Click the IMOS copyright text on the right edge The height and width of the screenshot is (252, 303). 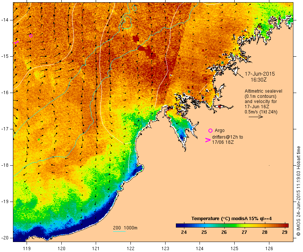(x=299, y=191)
